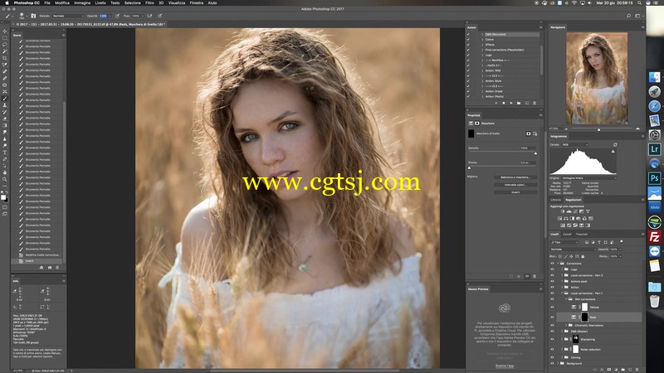Select the Hand tool in toolbar
The height and width of the screenshot is (373, 664).
point(5,172)
